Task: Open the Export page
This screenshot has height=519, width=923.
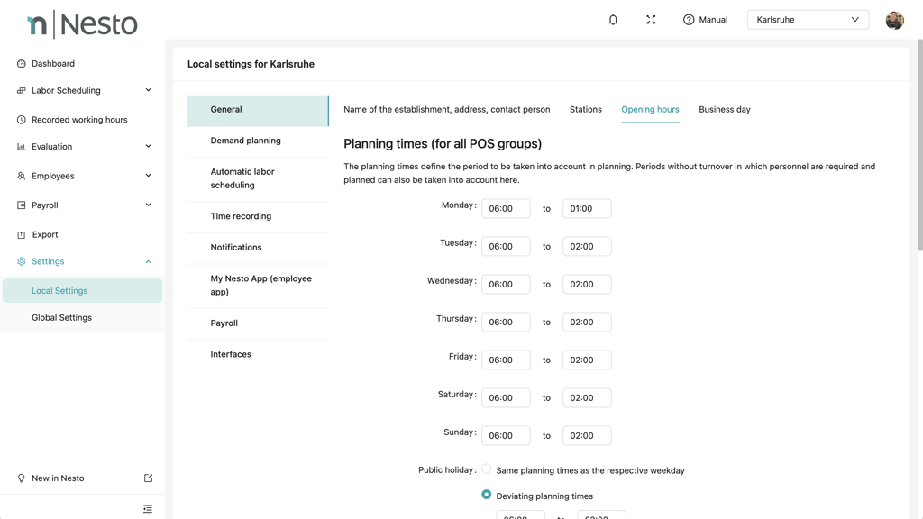Action: coord(45,234)
